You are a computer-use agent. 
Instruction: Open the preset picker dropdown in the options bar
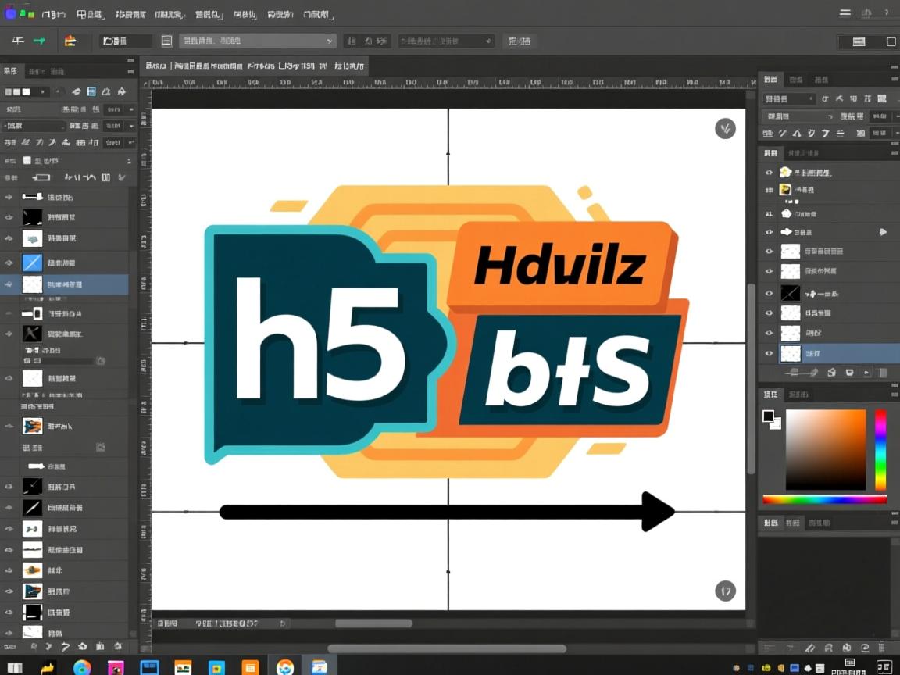329,41
